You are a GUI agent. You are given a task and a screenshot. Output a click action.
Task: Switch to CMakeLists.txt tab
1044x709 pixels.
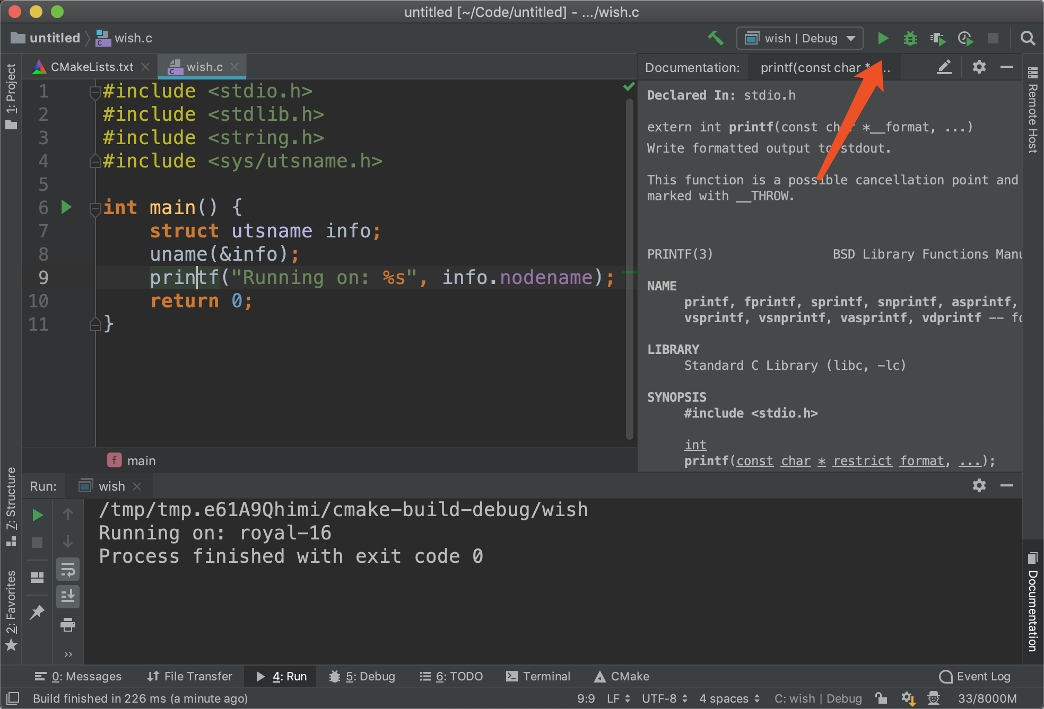click(91, 67)
